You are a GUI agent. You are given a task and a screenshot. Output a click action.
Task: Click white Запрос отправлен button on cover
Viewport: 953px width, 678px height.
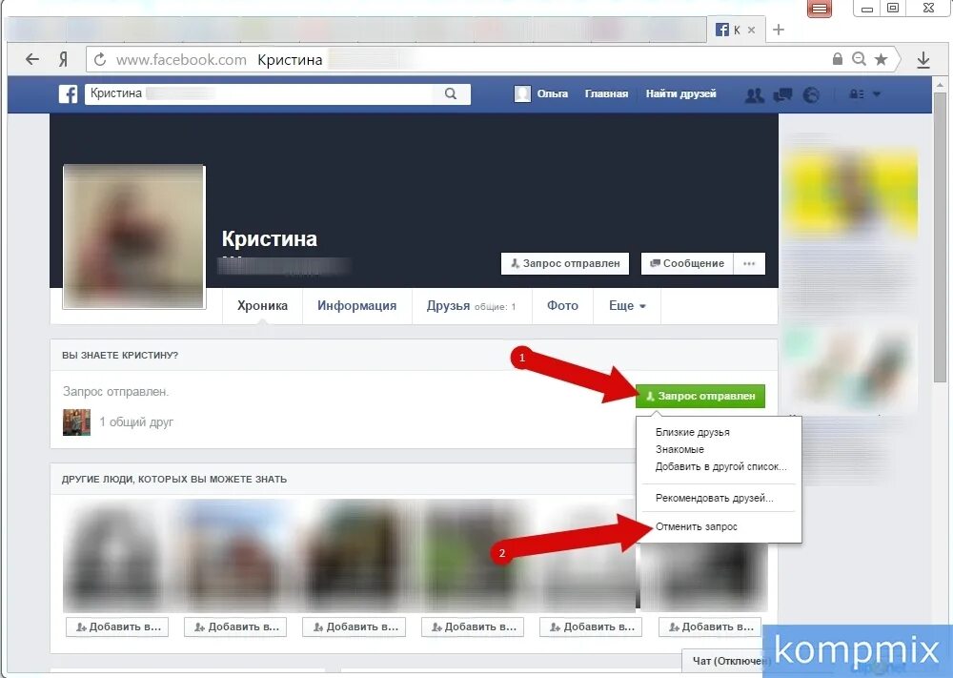click(564, 263)
